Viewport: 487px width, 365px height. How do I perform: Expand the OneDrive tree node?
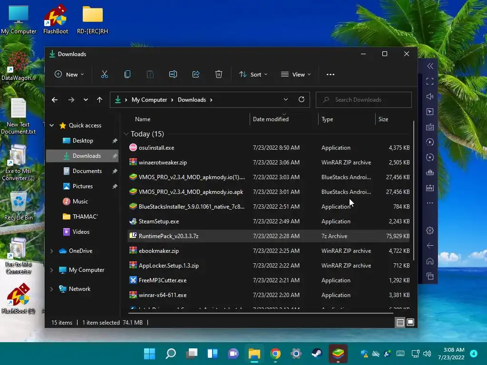(x=51, y=251)
